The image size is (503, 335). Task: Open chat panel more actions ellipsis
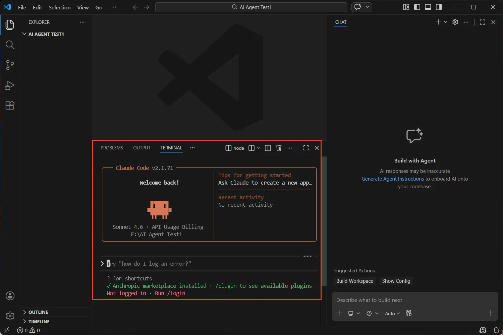pos(466,22)
